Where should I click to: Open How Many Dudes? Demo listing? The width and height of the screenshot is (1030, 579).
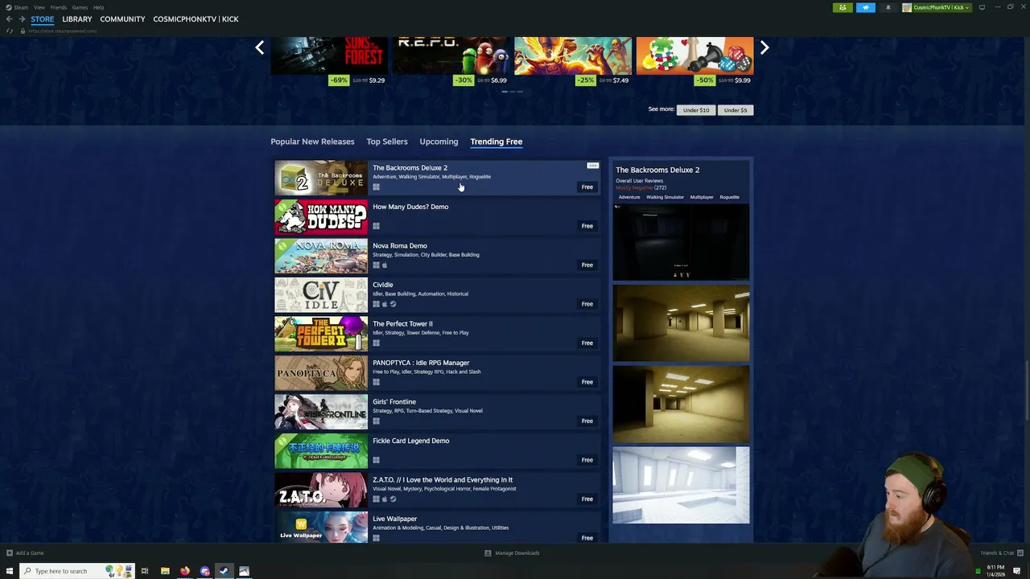[438, 217]
